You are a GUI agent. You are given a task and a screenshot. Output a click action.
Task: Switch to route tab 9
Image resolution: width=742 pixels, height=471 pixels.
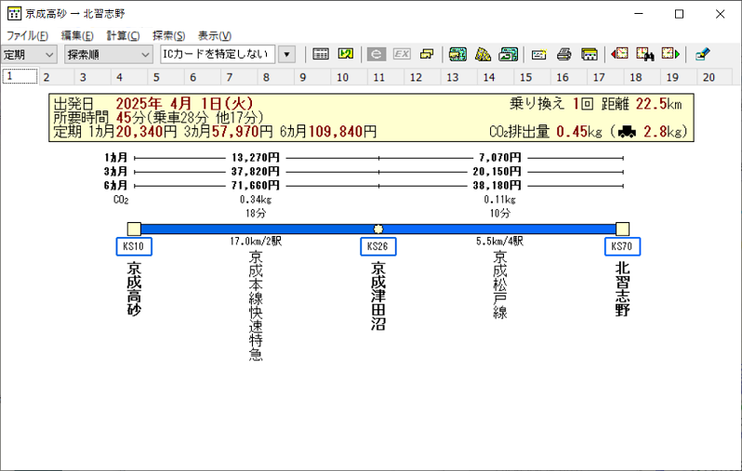tap(312, 77)
